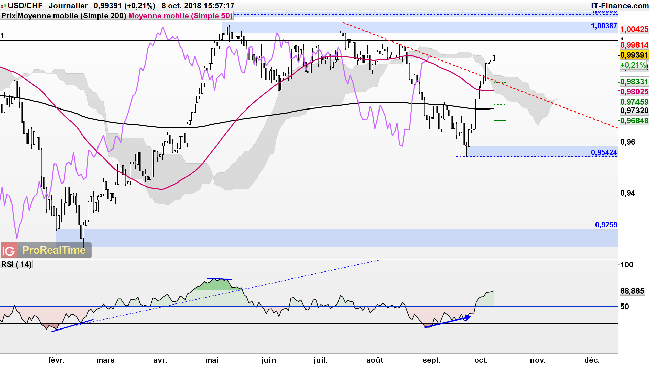Click the price quote 0,99391 (+0,21%) in the header
650x365 pixels.
coord(125,6)
